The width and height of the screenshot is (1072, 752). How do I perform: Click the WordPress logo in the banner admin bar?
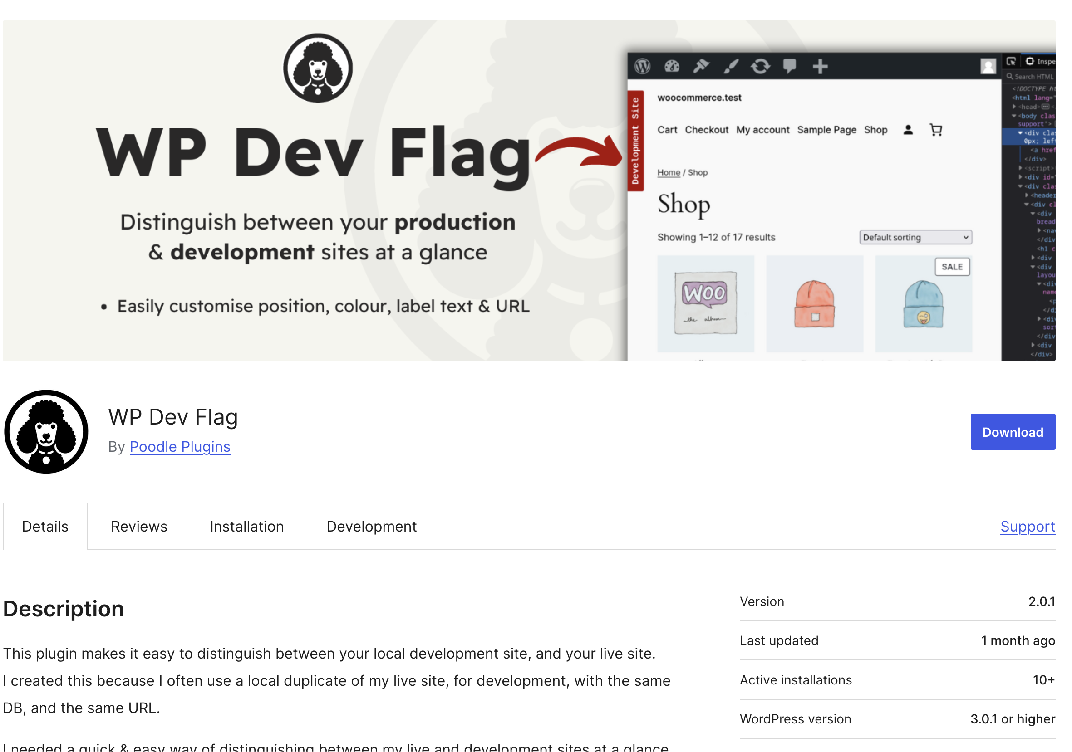pyautogui.click(x=643, y=66)
